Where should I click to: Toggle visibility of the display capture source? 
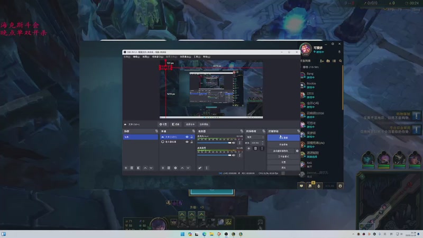187,142
